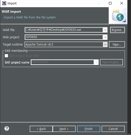Open the WAR file path dropdown

[x=105, y=30]
